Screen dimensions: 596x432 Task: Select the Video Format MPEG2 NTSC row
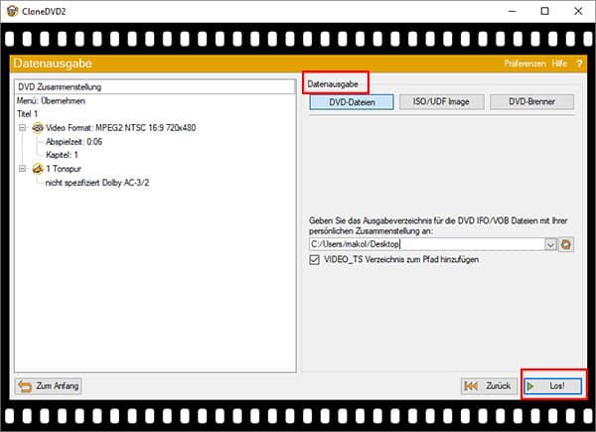point(121,128)
